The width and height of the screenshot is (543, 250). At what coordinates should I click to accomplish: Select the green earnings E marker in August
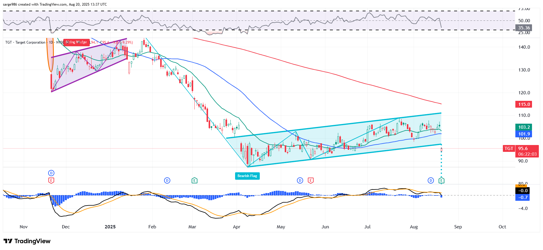pos(441,180)
